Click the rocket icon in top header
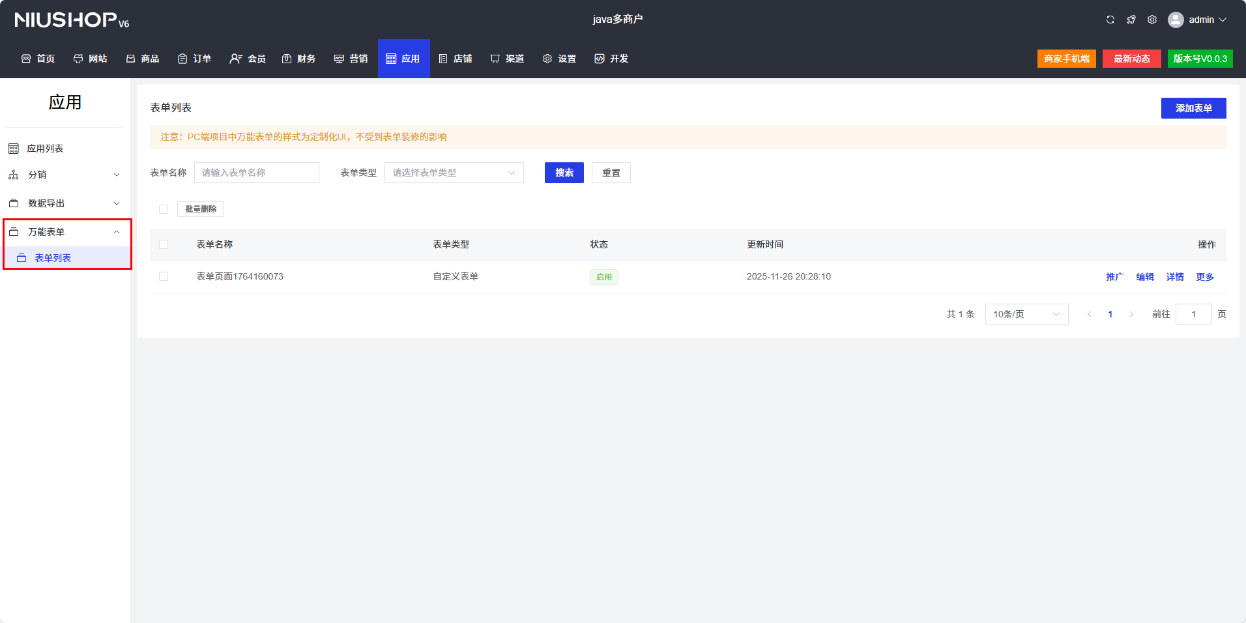The width and height of the screenshot is (1246, 623). (1131, 20)
